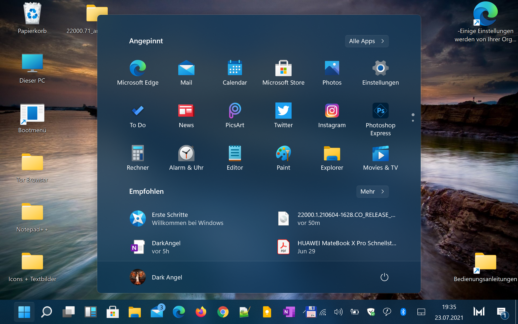518x324 pixels.
Task: Launch the Photos app
Action: (332, 73)
